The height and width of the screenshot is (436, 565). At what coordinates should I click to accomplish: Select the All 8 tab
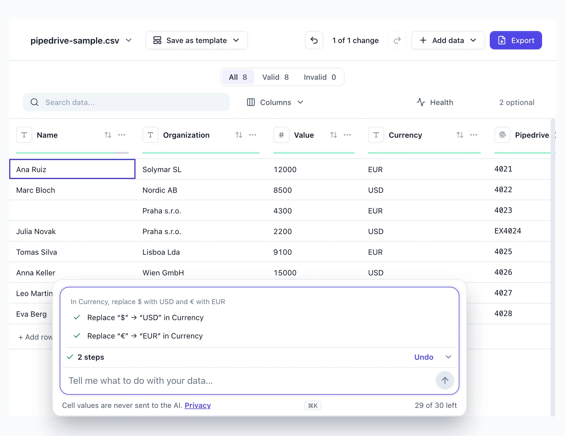(x=238, y=77)
